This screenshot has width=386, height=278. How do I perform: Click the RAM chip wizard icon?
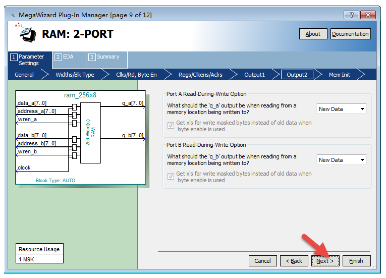point(26,33)
